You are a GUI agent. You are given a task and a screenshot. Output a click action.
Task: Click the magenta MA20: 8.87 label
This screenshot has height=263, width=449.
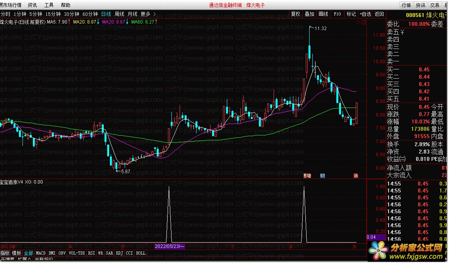(x=114, y=22)
